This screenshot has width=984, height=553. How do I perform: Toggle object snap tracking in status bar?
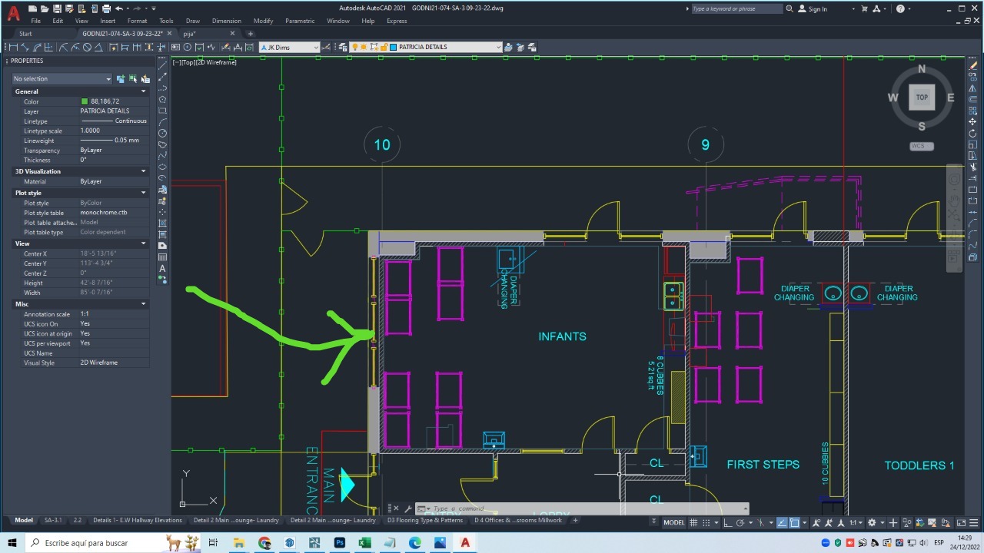(782, 522)
